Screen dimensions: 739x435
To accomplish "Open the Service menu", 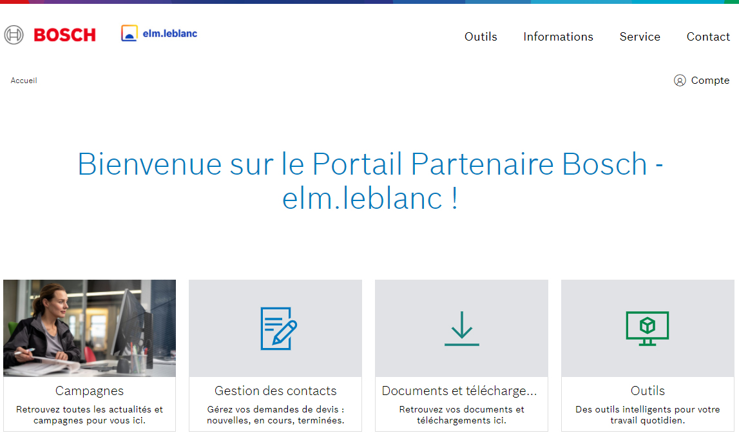I will (640, 37).
